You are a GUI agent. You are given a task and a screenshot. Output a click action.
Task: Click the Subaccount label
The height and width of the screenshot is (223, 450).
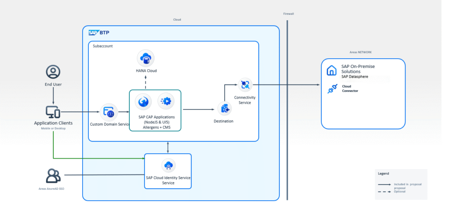[x=103, y=46]
